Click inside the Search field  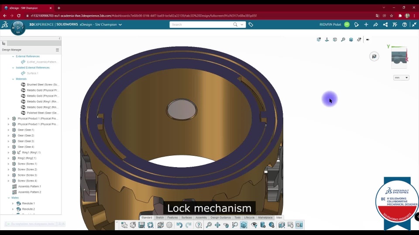[x=202, y=24]
